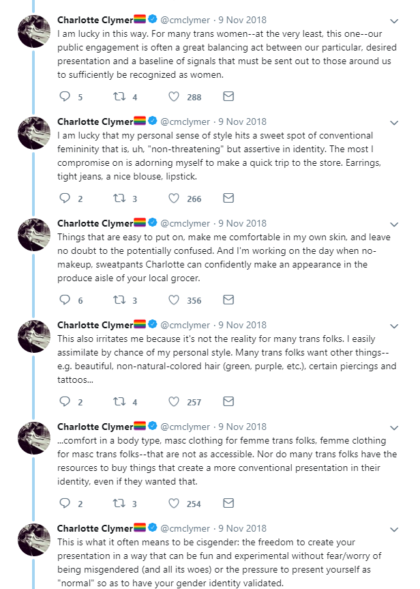Open the 9 Nov 2018 timestamp of the 257-likes tweet
The height and width of the screenshot is (589, 420).
click(243, 325)
